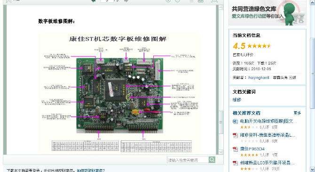Viewport: 315px width, 172px height.
Task: Click the 共同营造绿色文库 banner
Action: click(268, 12)
